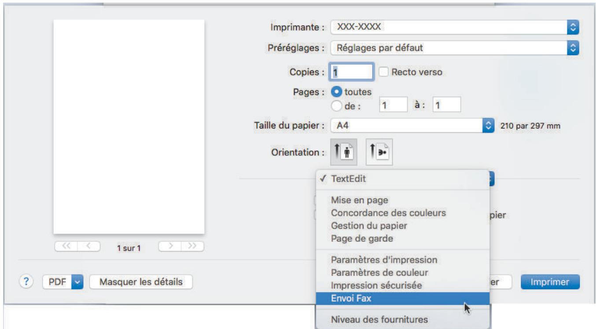Jump to last page preview arrows
The height and width of the screenshot is (329, 596).
193,247
